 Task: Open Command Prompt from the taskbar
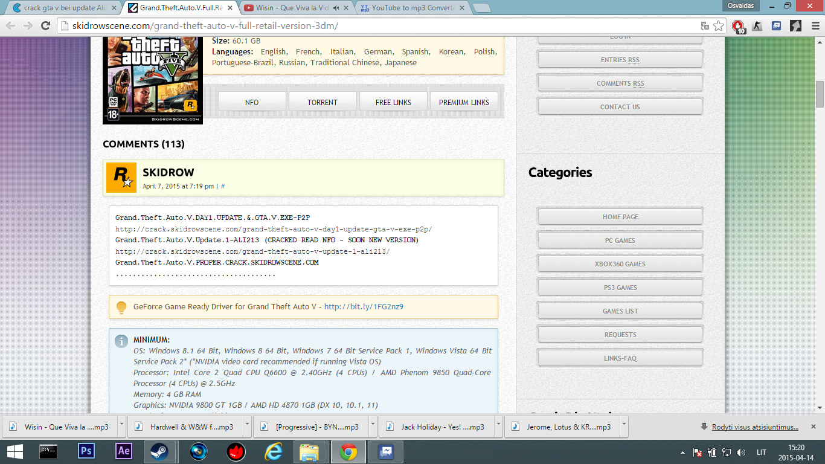click(48, 451)
